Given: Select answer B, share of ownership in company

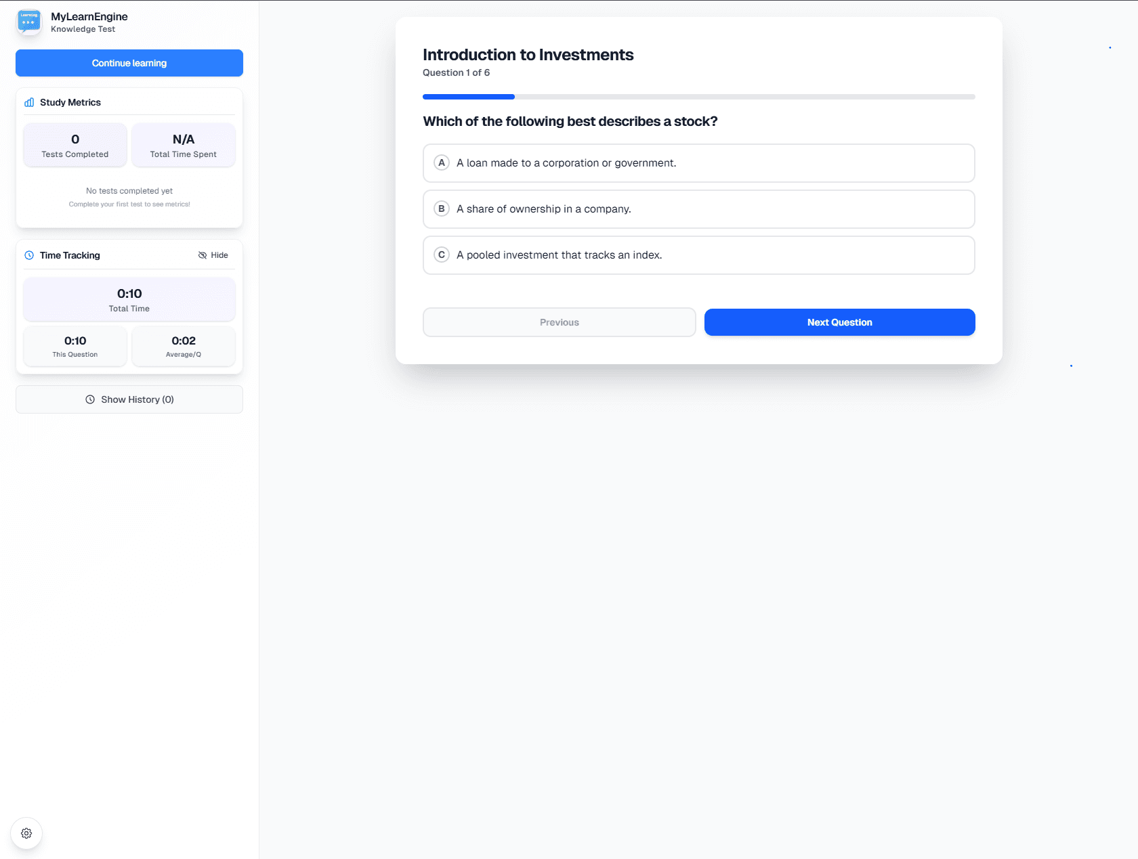Looking at the screenshot, I should point(698,208).
